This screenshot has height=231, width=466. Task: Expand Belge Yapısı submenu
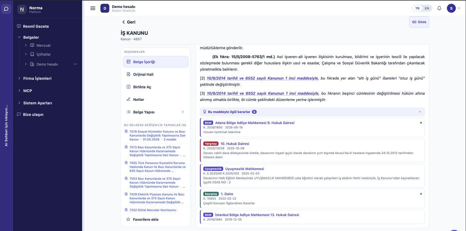[x=155, y=112]
